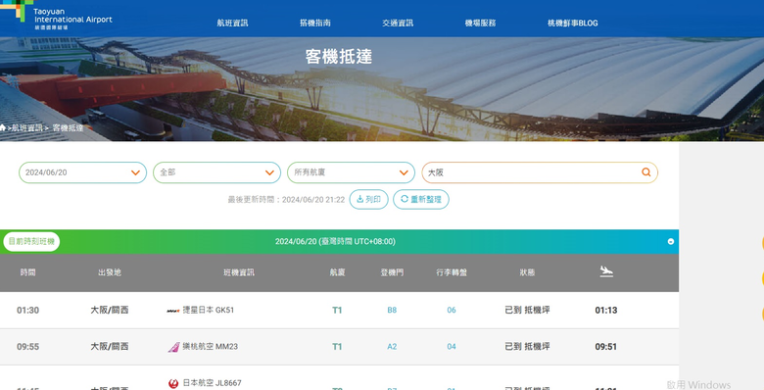
Task: Click 已到 抵機坪 status of MM23 row
Action: 527,347
